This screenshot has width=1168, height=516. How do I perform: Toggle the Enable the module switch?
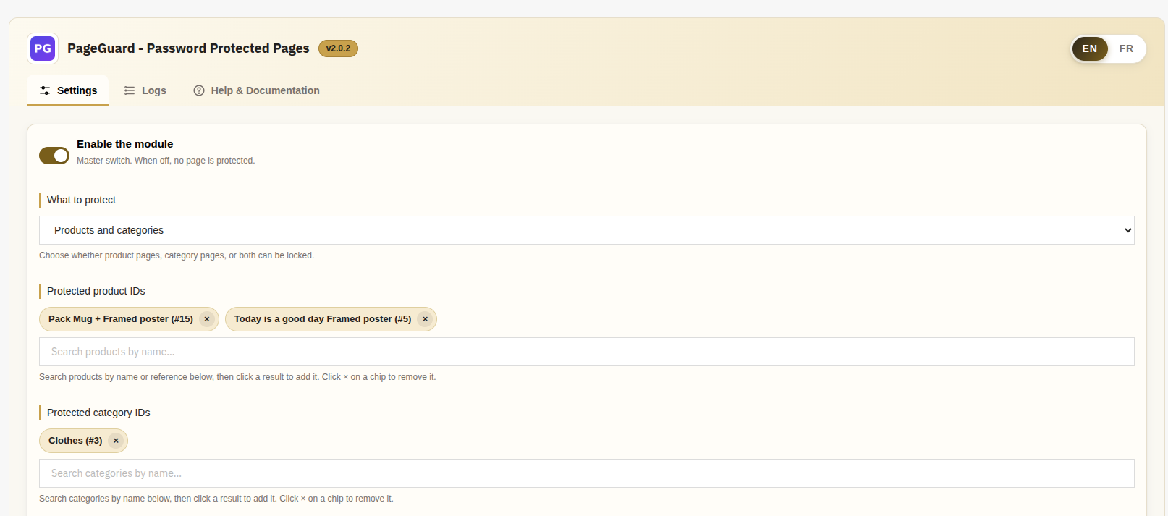tap(54, 156)
